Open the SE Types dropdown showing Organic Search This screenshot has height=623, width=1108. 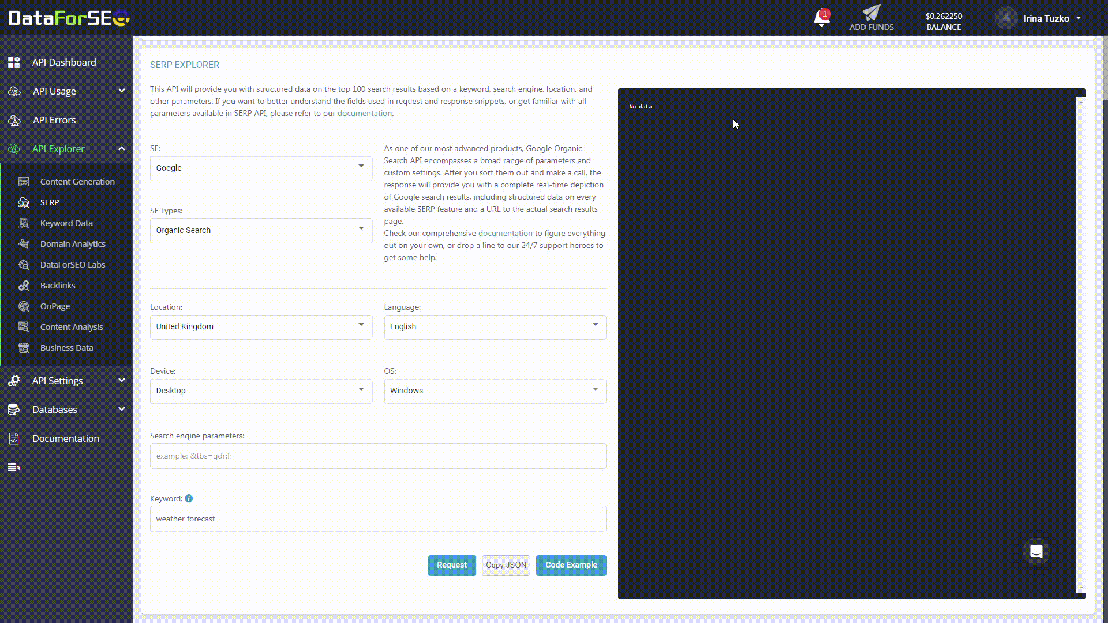[261, 230]
